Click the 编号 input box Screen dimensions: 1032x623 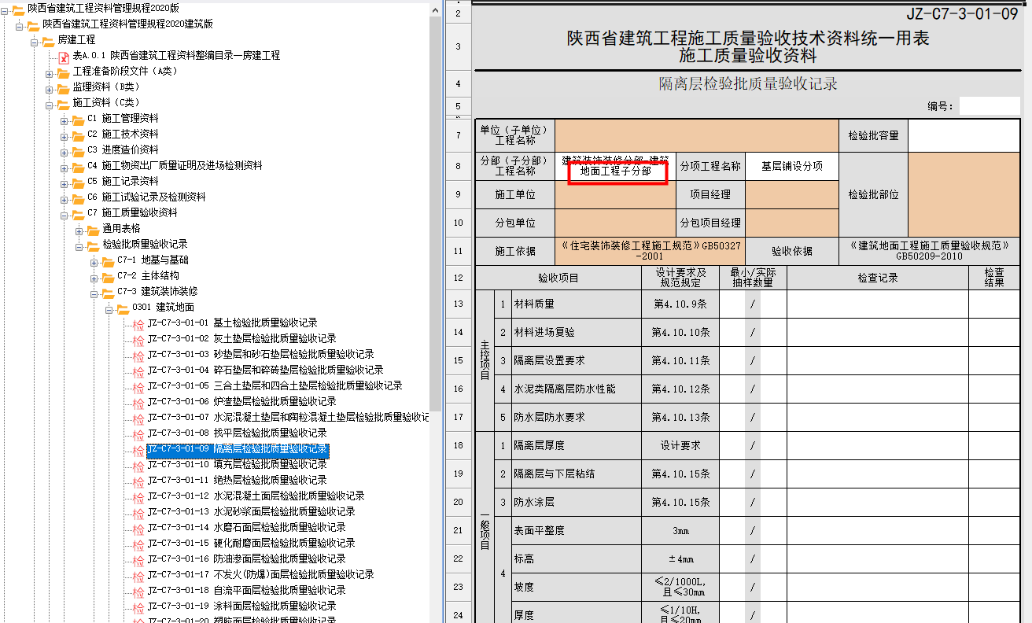[989, 106]
